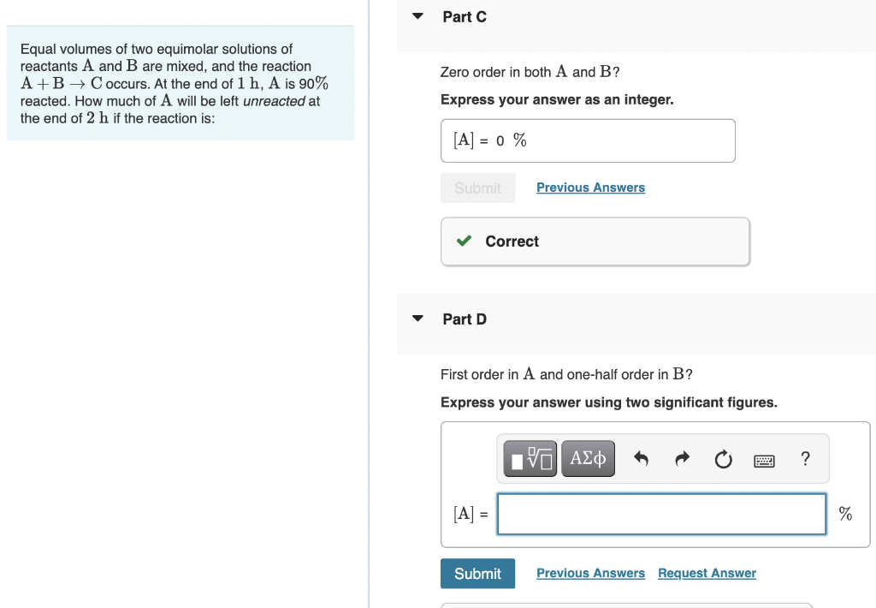
Task: Redo the equation edit
Action: click(x=682, y=459)
